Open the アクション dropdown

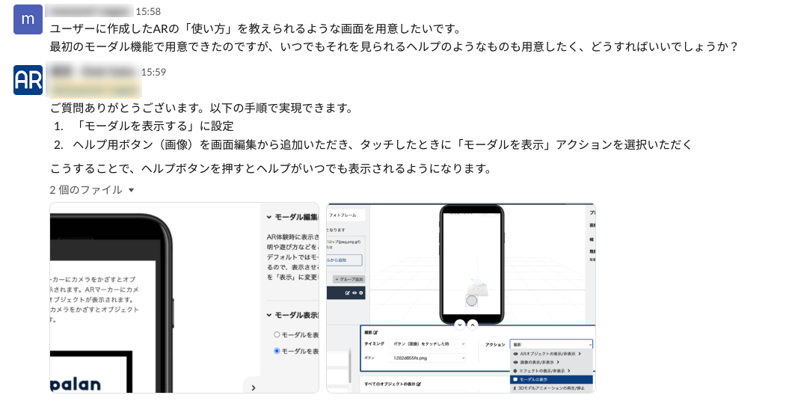point(551,345)
